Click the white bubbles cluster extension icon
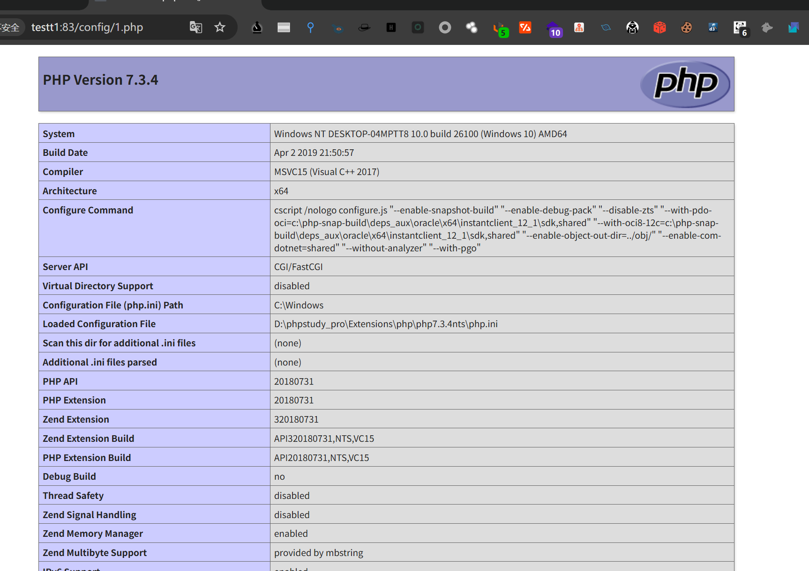 click(x=472, y=28)
